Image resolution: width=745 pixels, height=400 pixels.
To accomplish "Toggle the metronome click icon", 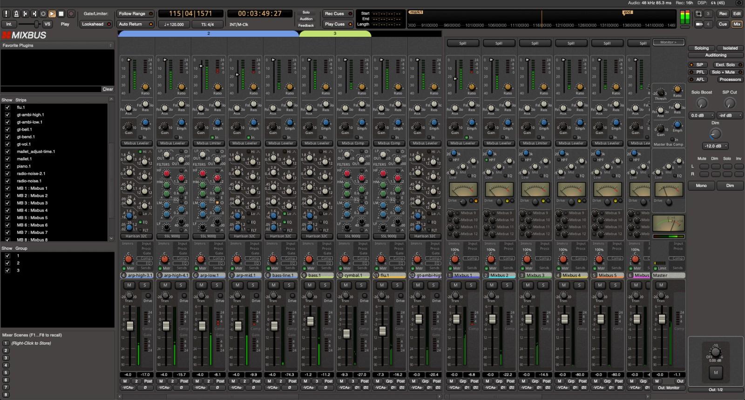I will pos(16,14).
